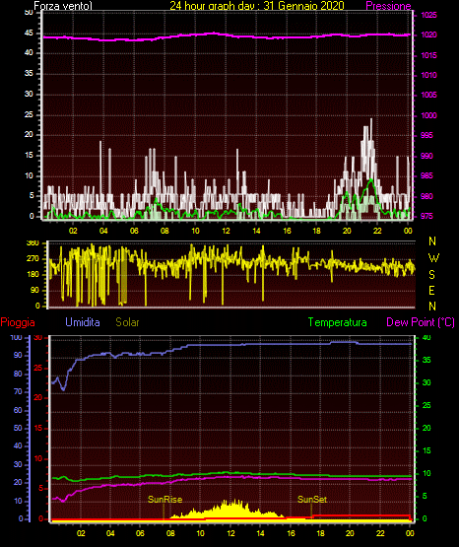The image size is (459, 547).
Task: Click the 270 degree direction axis label
Action: click(x=33, y=259)
